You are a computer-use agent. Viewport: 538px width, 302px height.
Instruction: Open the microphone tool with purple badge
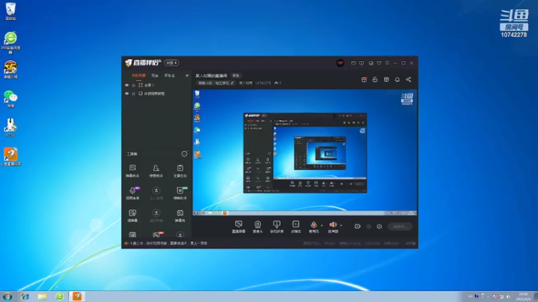(132, 193)
